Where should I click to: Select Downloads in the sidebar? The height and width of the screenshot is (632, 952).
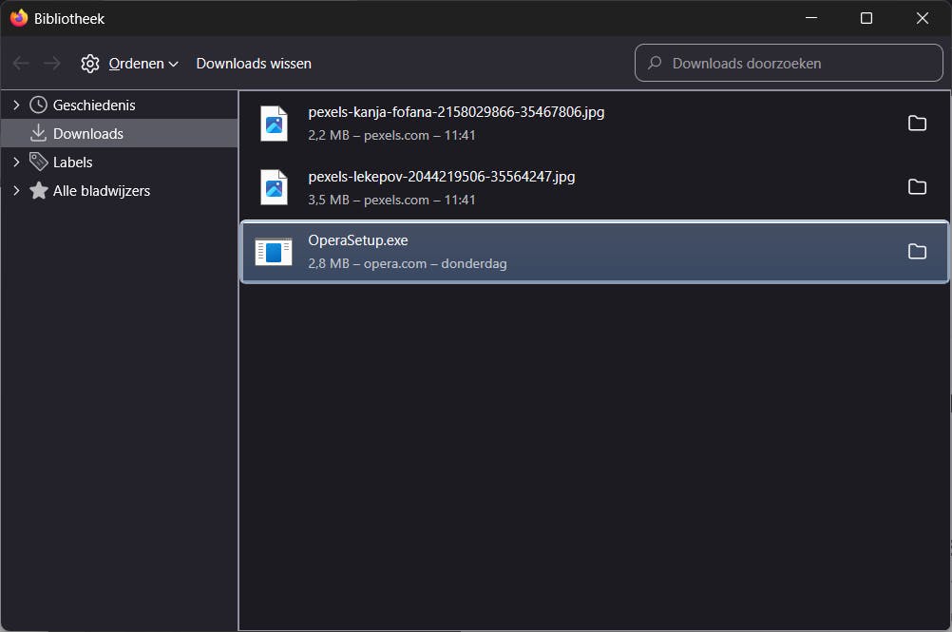88,134
